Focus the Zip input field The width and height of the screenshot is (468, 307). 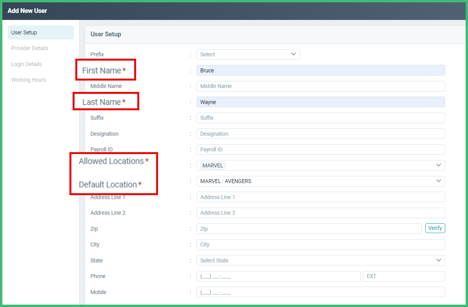point(308,228)
